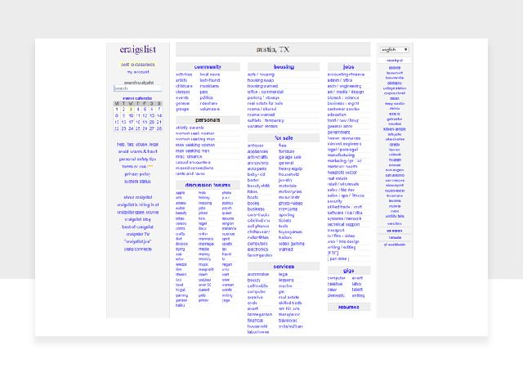Open the furniture for sale link
The width and height of the screenshot is (523, 373).
click(x=287, y=151)
